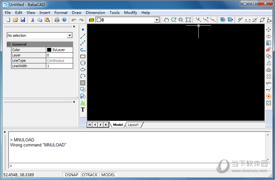This screenshot has width=275, height=180.
Task: Open the layer manager icon
Action: (x=91, y=20)
